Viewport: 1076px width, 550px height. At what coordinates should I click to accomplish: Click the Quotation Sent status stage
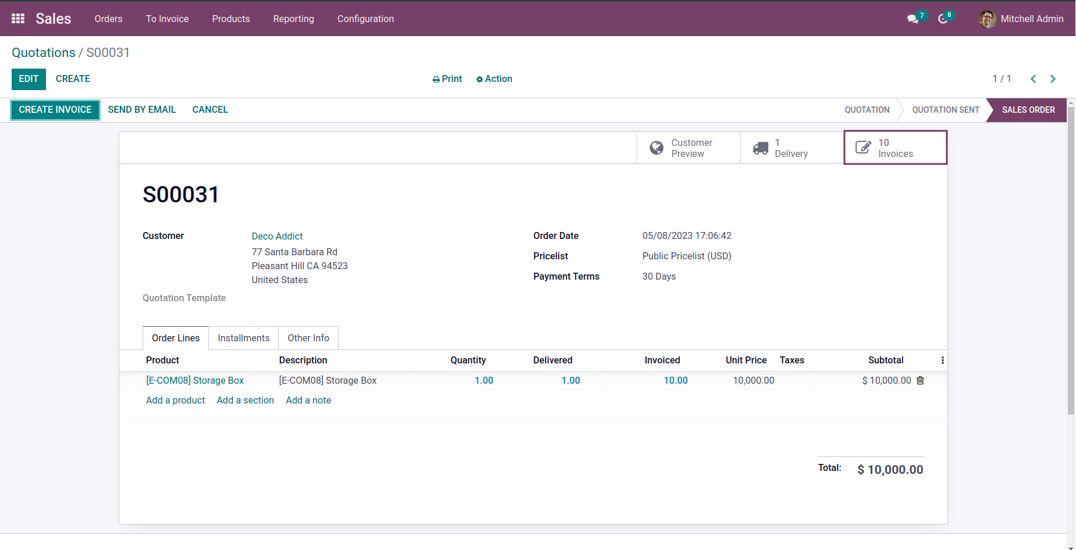(x=945, y=110)
